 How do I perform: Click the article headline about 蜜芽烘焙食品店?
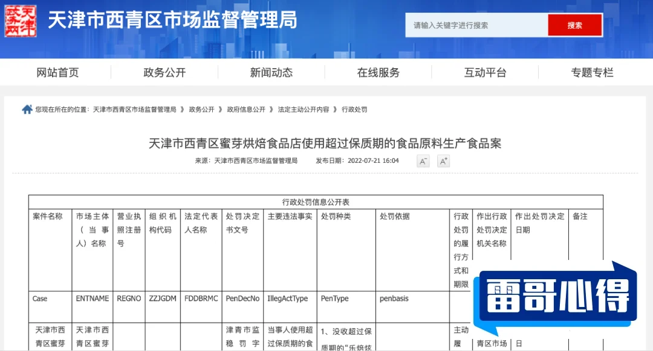click(x=325, y=144)
